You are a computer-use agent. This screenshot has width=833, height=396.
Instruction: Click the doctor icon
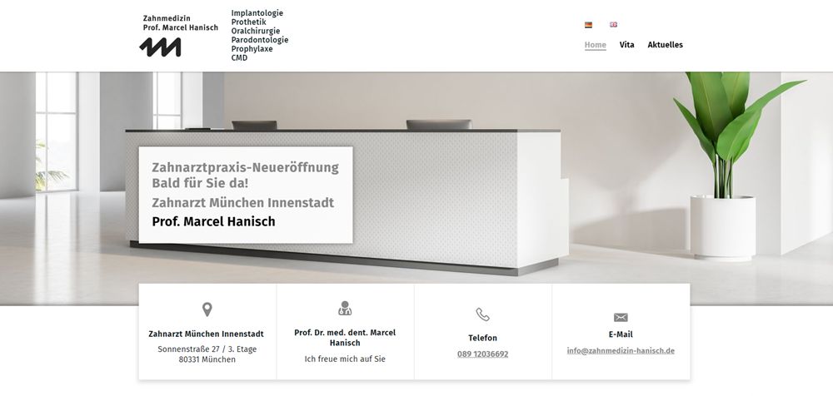[345, 309]
